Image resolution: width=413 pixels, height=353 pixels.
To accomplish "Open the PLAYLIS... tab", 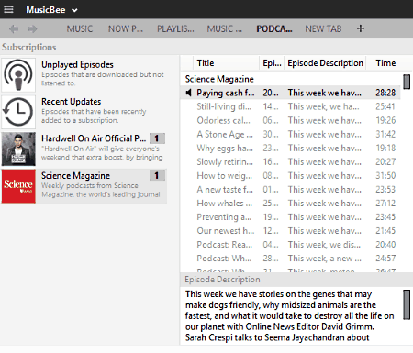I will pyautogui.click(x=175, y=28).
